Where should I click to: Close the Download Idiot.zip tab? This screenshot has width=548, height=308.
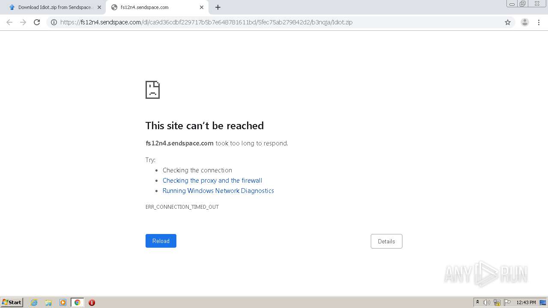pyautogui.click(x=99, y=7)
